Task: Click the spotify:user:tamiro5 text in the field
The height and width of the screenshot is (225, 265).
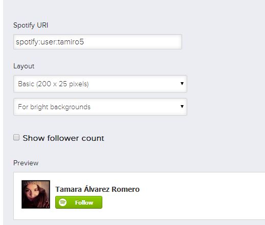Action: coord(50,42)
